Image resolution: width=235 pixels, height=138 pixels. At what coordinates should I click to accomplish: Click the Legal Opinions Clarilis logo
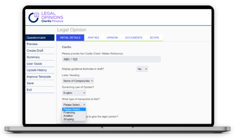point(46,17)
